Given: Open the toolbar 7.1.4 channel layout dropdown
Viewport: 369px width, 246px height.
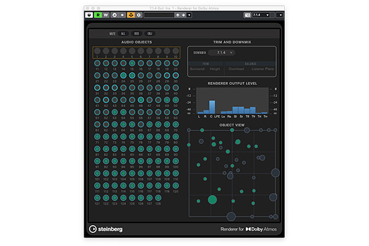Looking at the screenshot, I should tap(261, 15).
